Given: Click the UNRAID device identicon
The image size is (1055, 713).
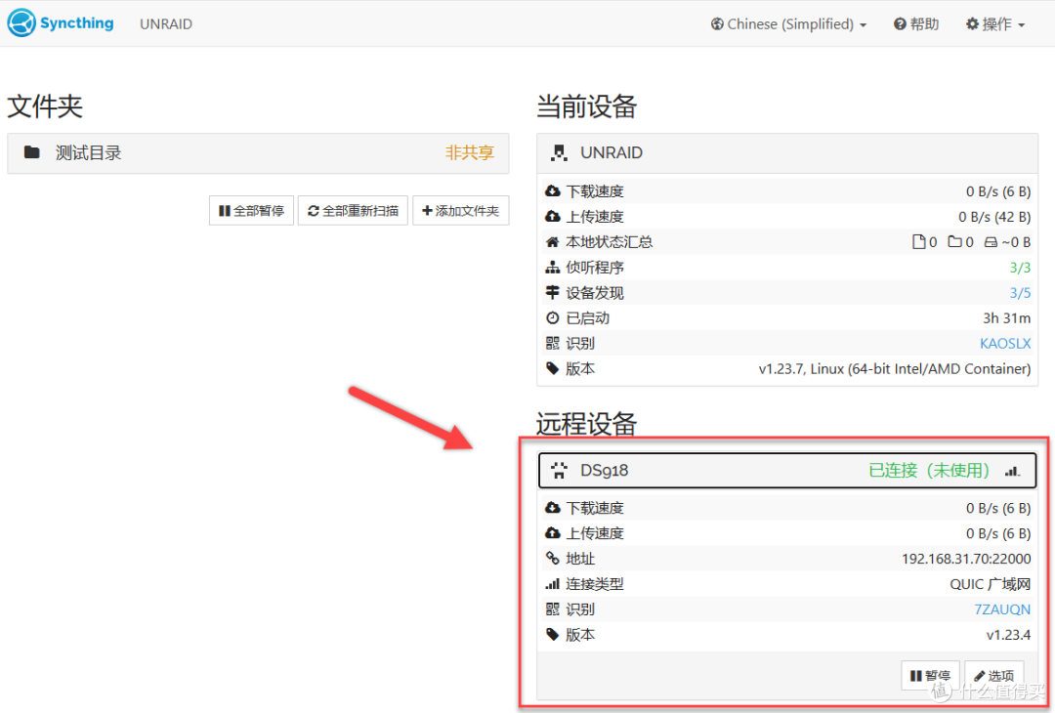Looking at the screenshot, I should point(559,152).
